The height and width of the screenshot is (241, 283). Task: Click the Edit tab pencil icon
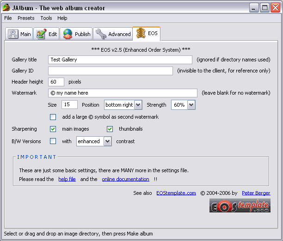pos(41,34)
